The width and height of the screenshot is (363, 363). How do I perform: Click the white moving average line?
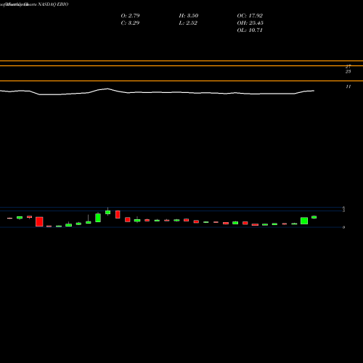pyautogui.click(x=158, y=92)
